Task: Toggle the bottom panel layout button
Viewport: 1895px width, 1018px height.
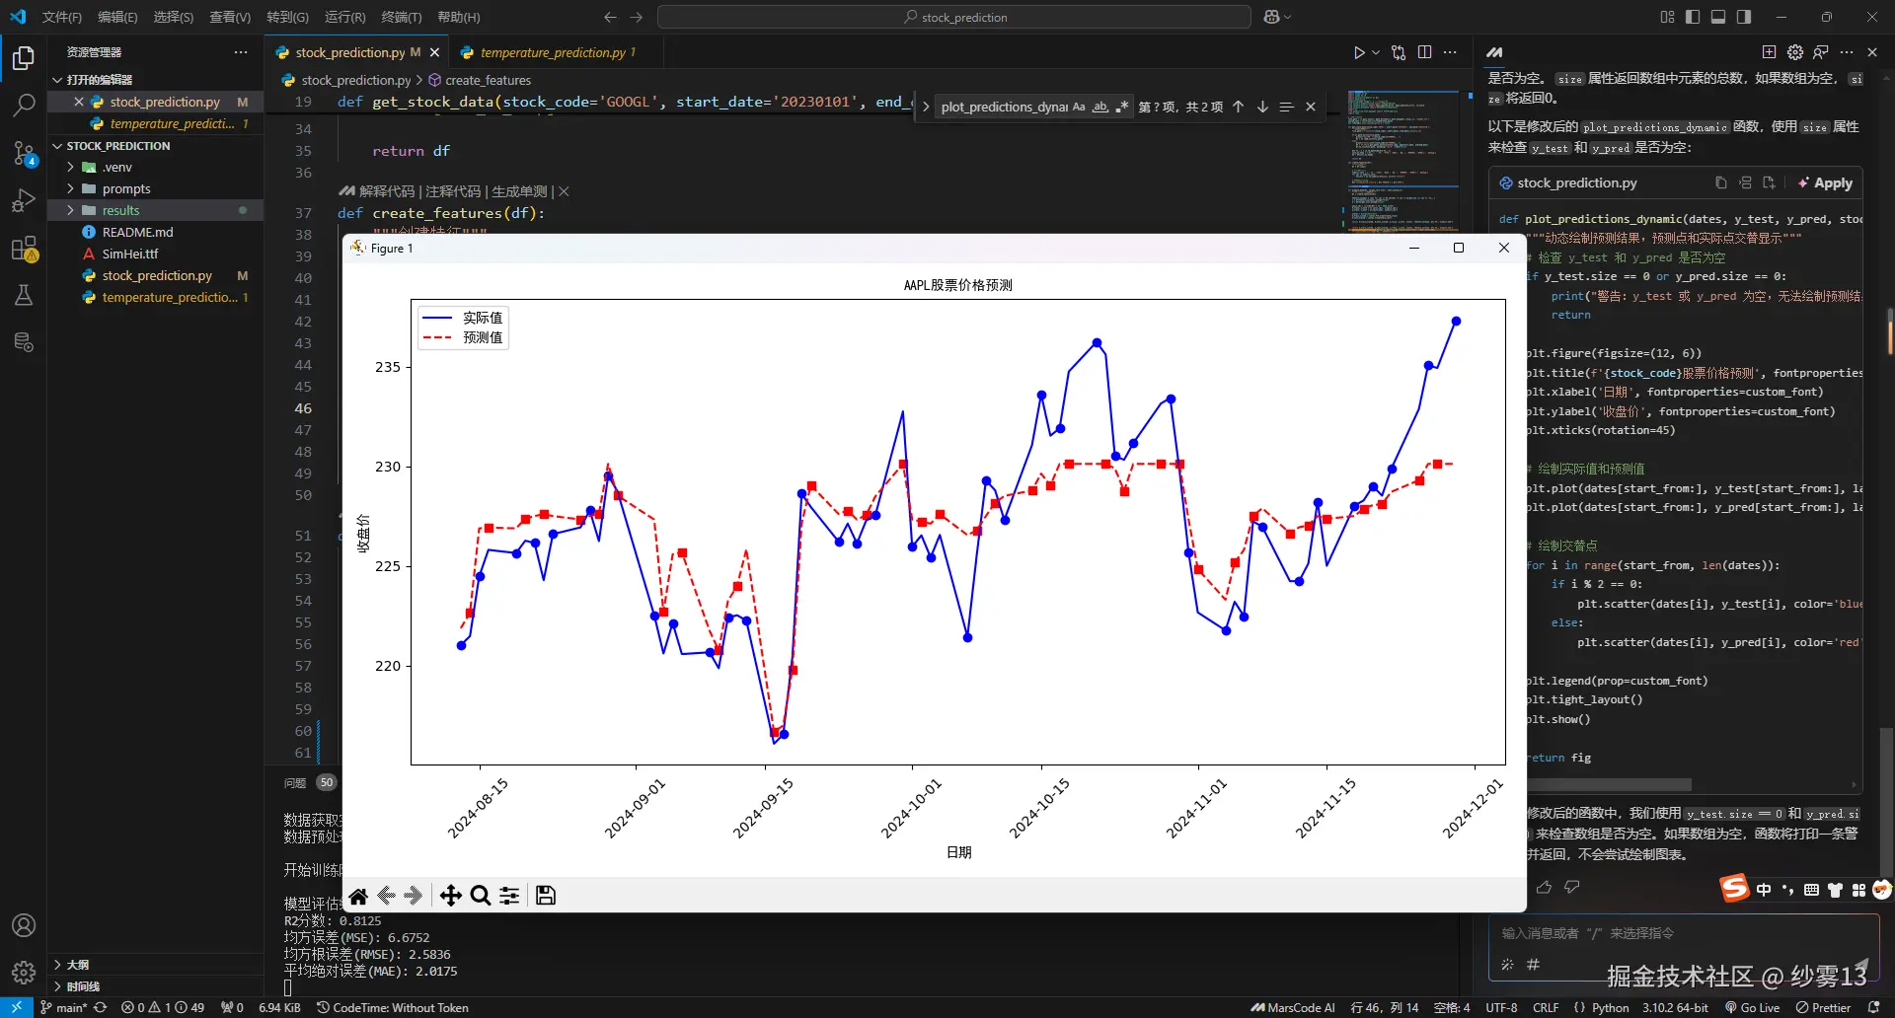Action: tap(1718, 17)
